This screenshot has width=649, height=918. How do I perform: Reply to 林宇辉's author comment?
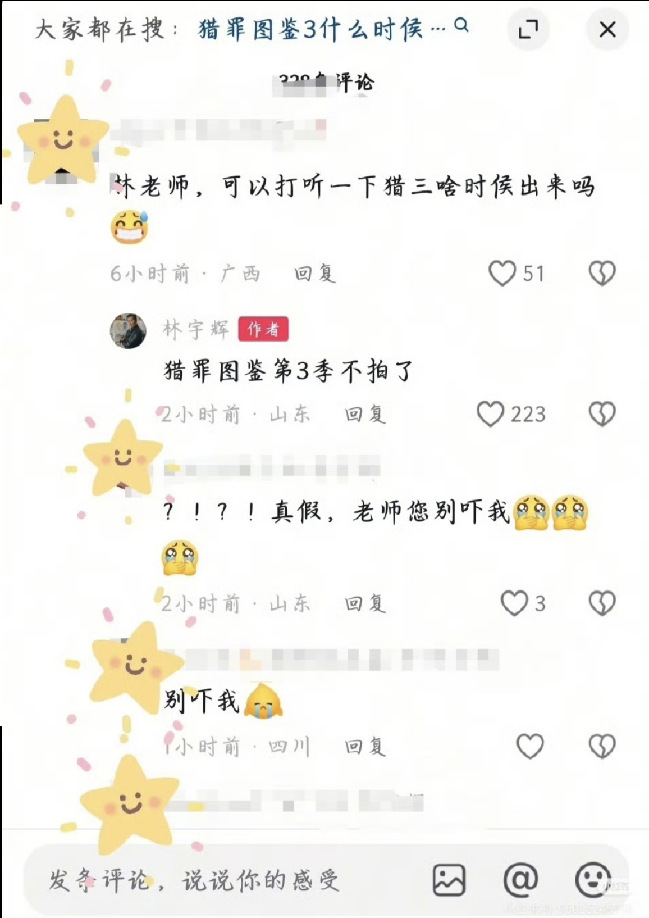coord(365,415)
